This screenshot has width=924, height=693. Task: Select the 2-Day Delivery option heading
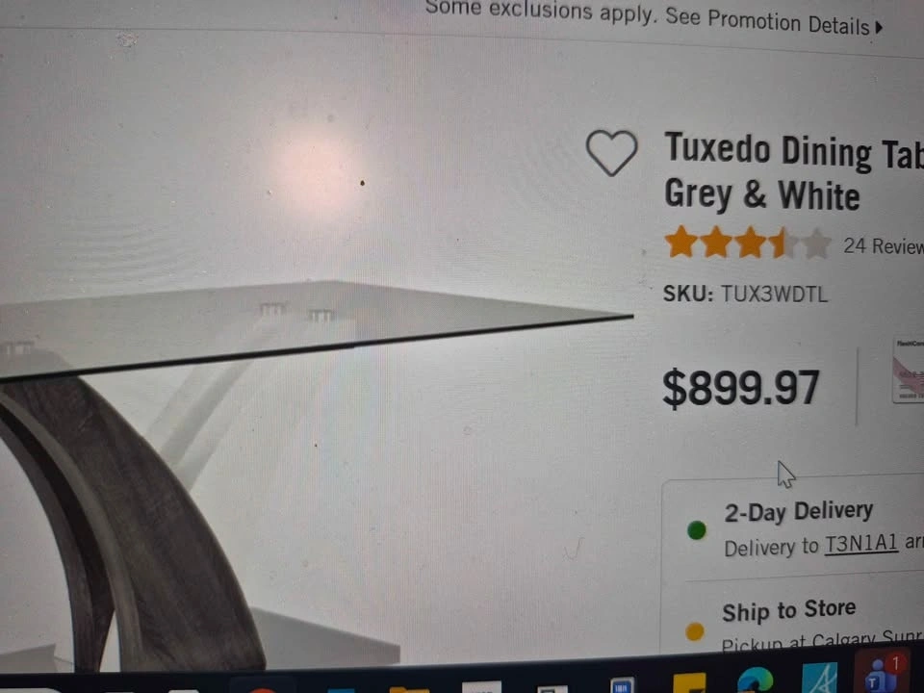798,511
